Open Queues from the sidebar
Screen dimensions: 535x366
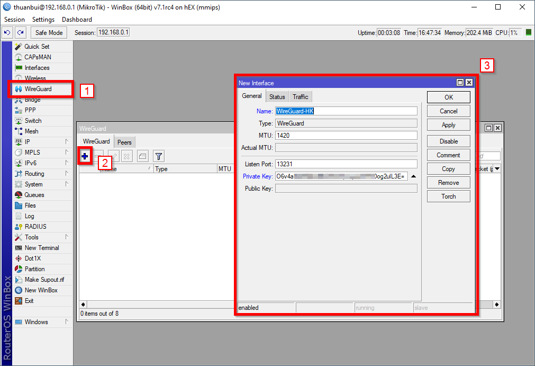[34, 195]
